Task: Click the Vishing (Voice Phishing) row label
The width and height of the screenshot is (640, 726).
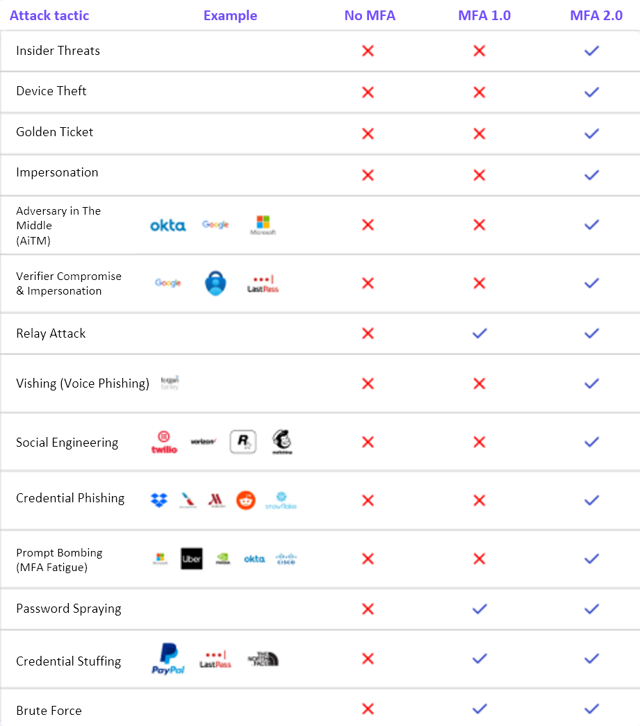Action: point(83,383)
